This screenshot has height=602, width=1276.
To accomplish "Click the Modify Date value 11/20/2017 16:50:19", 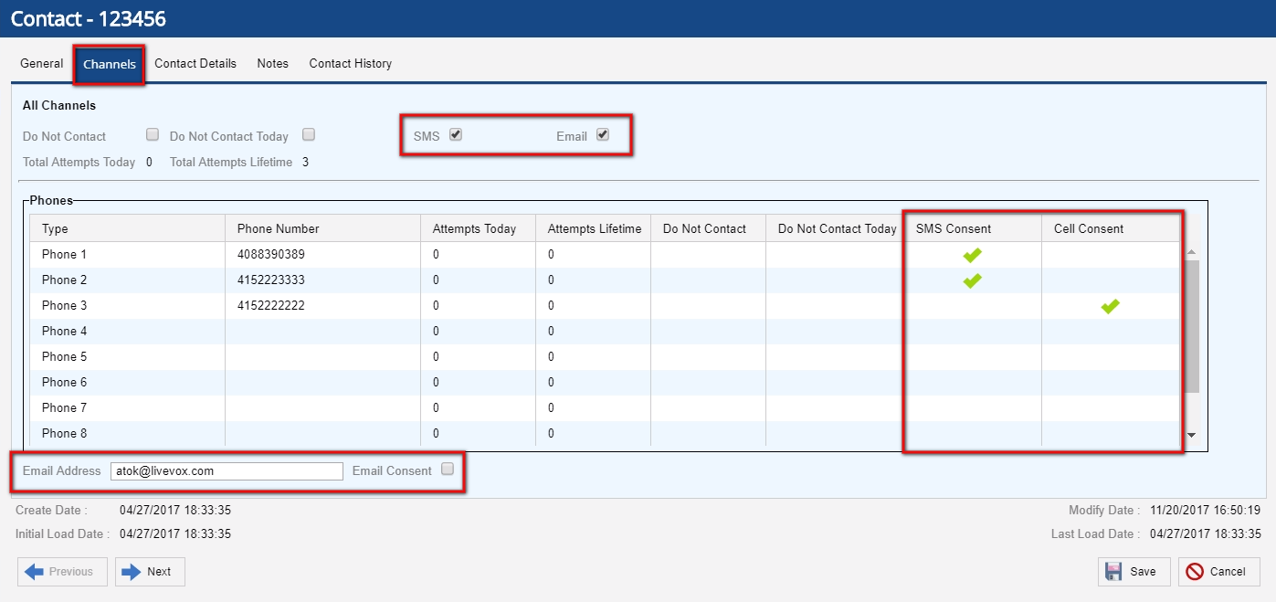I will click(x=1206, y=511).
